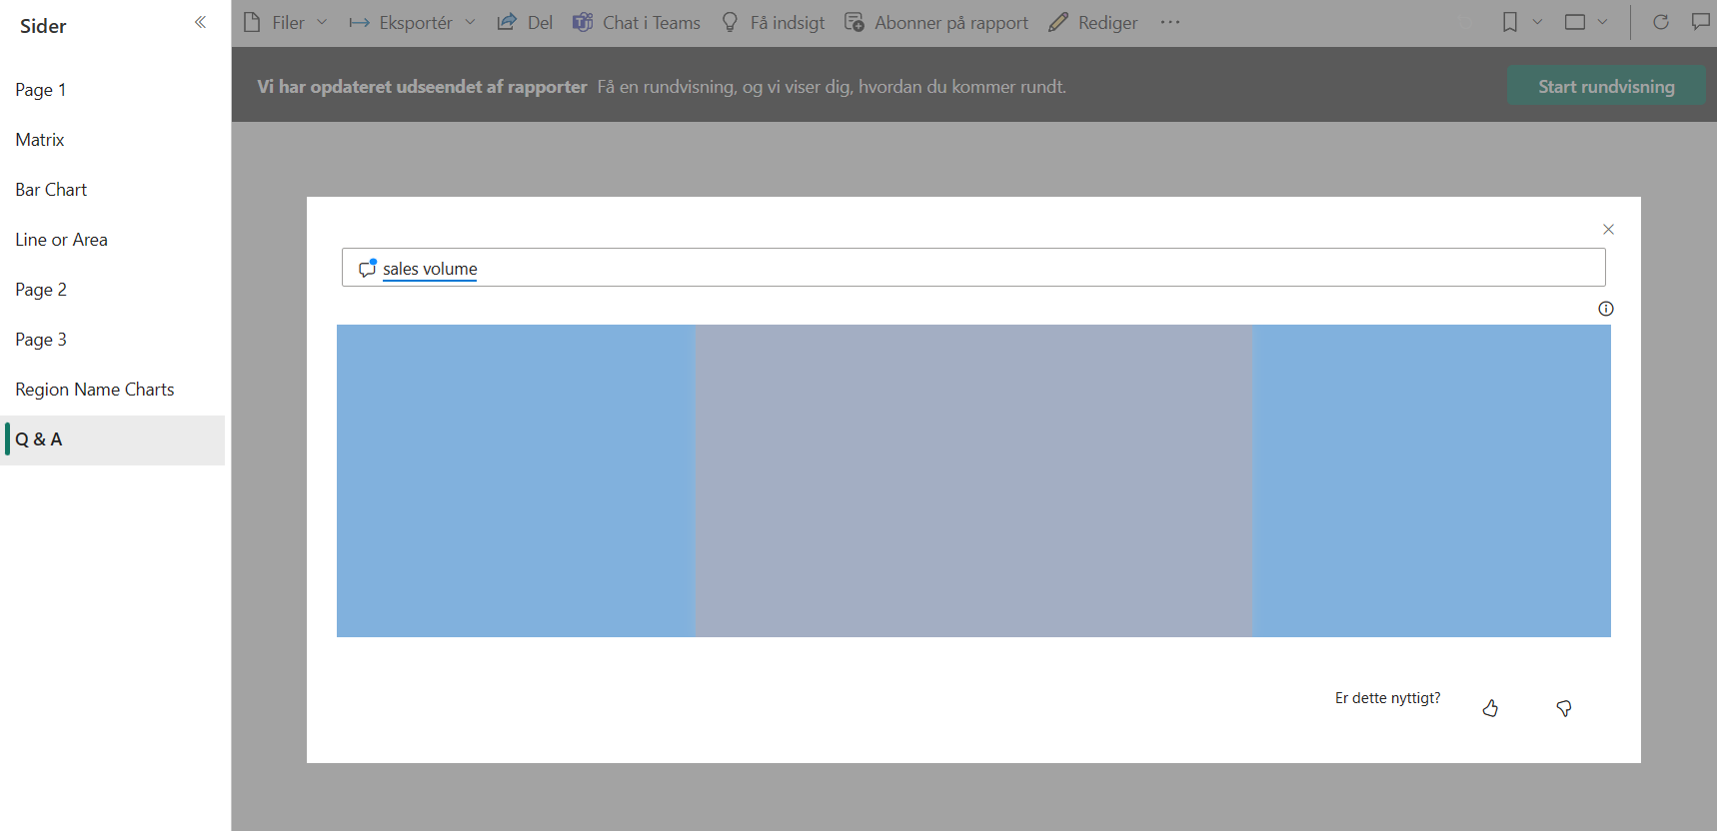Open more options ellipsis in toolbar
The image size is (1717, 831).
[x=1170, y=22]
